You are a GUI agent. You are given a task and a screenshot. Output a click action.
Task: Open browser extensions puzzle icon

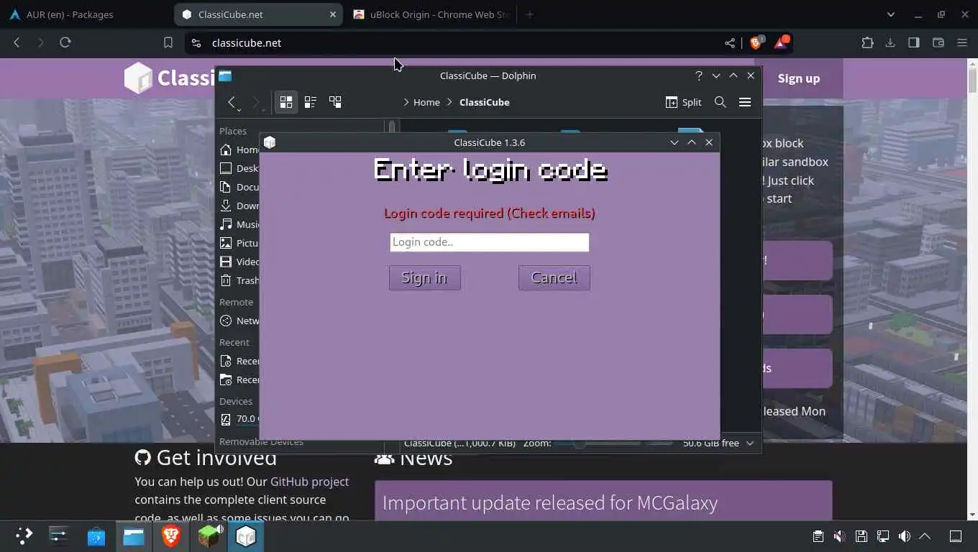867,43
